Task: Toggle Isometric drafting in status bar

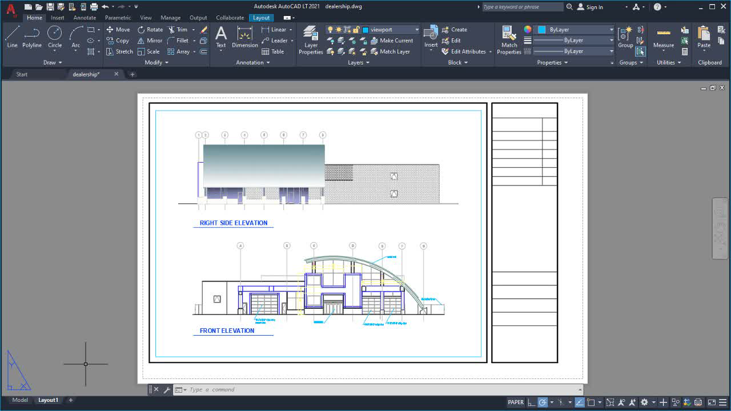Action: [x=561, y=402]
